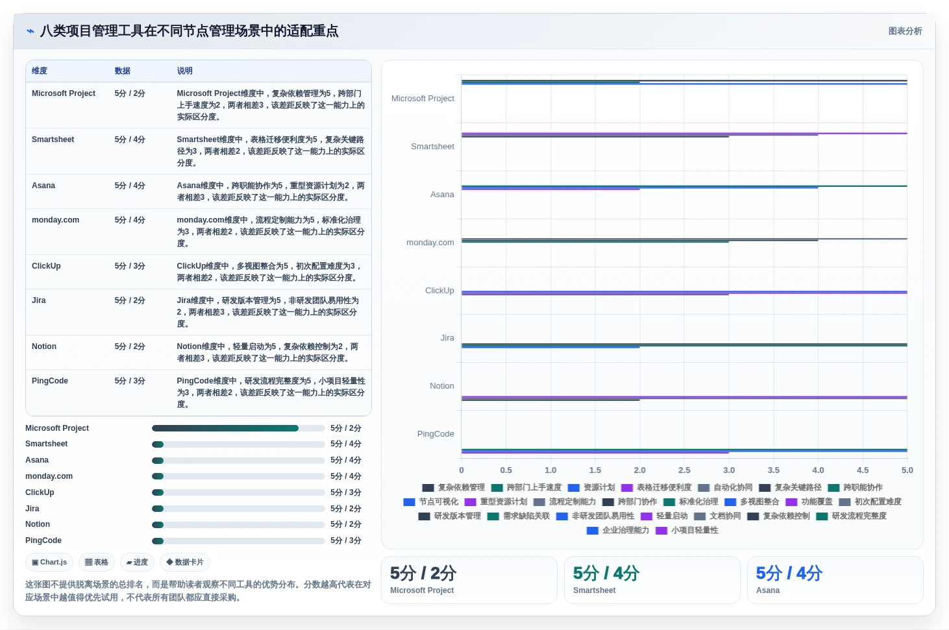Click the 非研发团队易用性 legend color box
Image resolution: width=949 pixels, height=630 pixels.
pyautogui.click(x=562, y=516)
